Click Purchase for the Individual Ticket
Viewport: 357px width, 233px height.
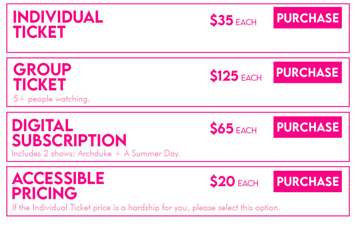tap(307, 18)
